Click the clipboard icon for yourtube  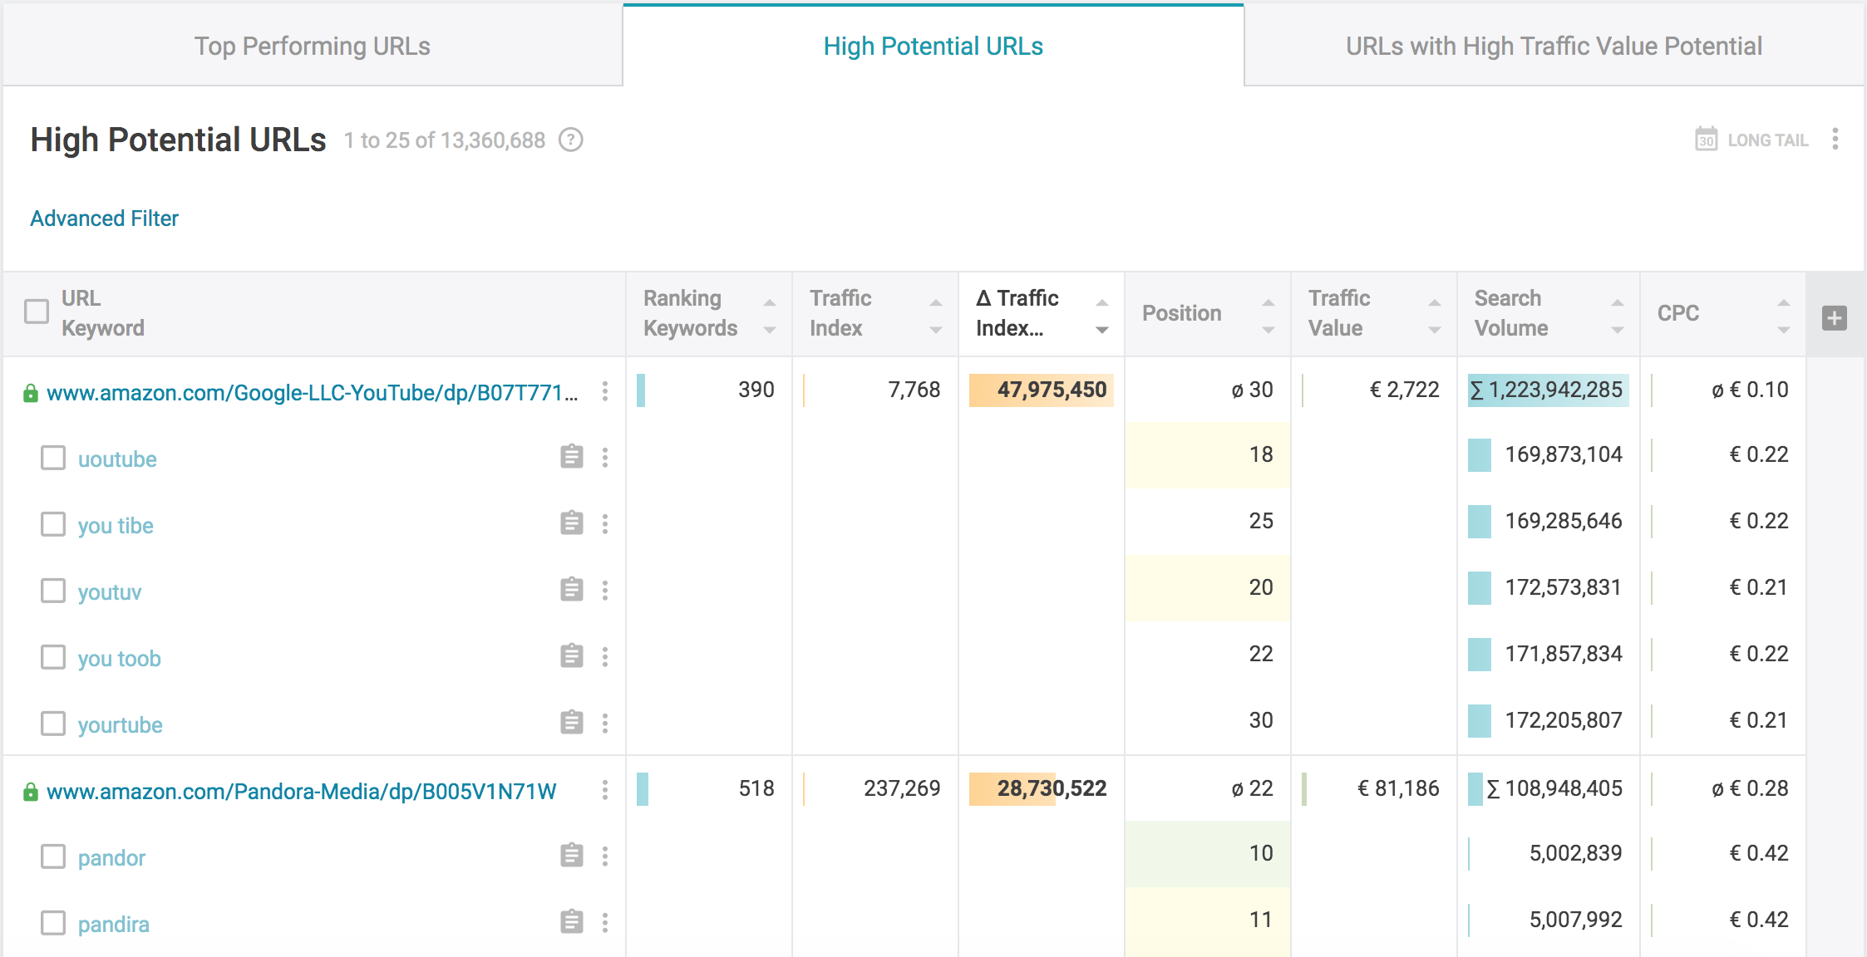[x=571, y=723]
